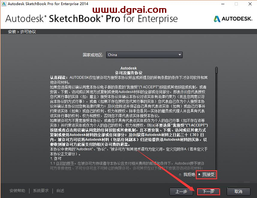Screen dimensions: 257x198
Task: Click the 国家或地区 label
Action: (93, 55)
